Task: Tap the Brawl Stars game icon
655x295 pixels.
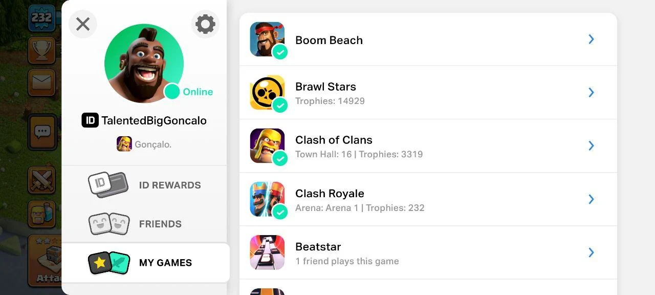Action: point(267,93)
